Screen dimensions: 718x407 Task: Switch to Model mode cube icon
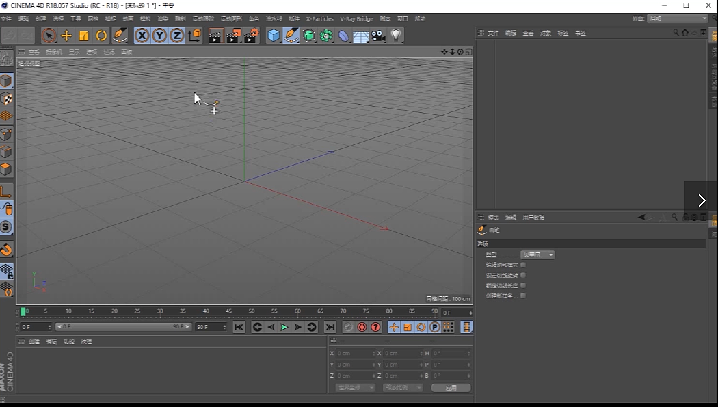point(6,81)
